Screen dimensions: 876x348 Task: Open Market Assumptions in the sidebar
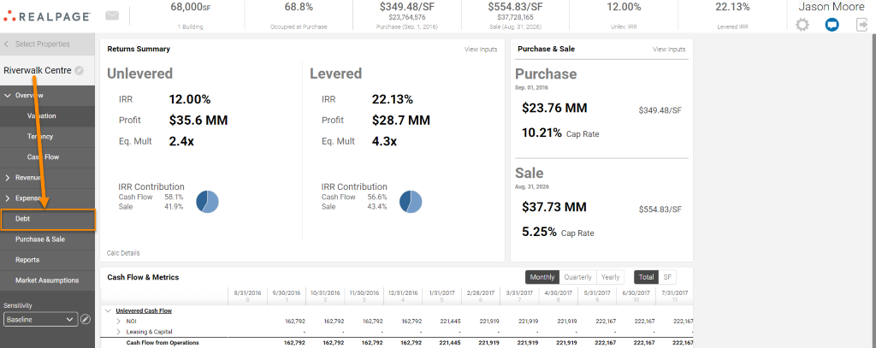tap(47, 280)
